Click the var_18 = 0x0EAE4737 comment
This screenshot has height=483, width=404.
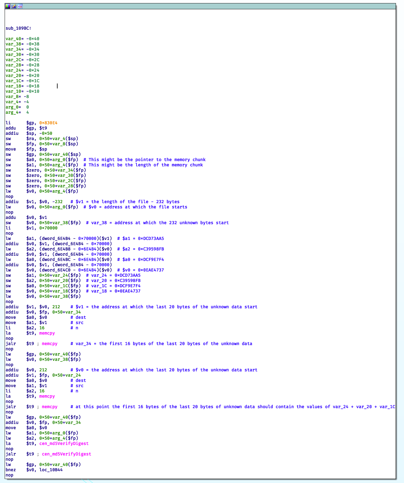point(113,291)
